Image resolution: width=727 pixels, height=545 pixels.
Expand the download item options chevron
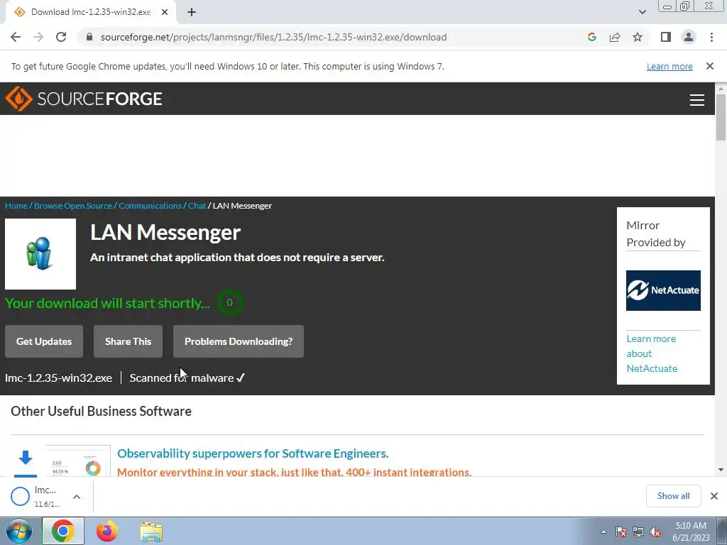(x=77, y=496)
